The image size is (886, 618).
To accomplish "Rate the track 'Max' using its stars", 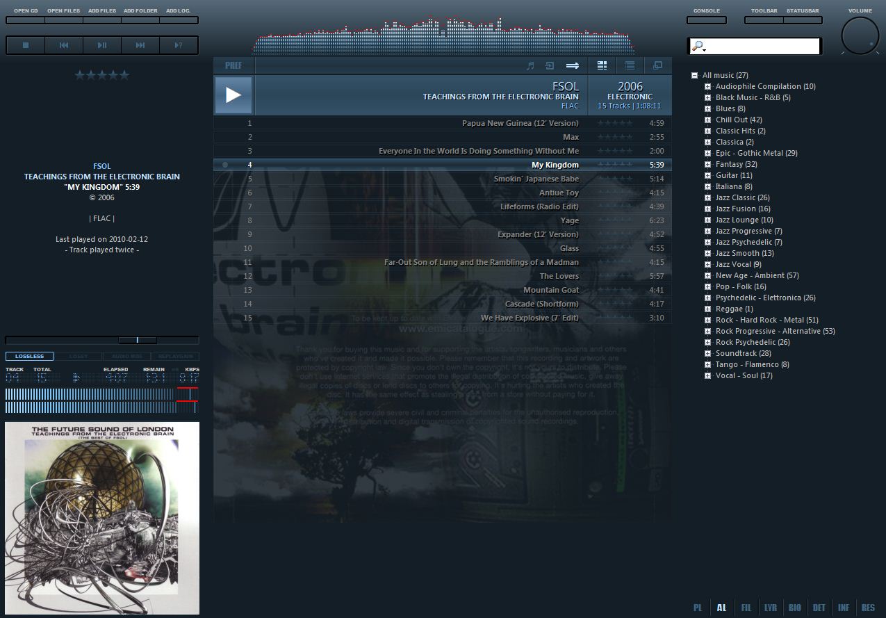I will point(616,137).
